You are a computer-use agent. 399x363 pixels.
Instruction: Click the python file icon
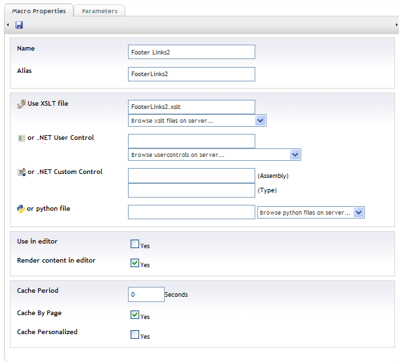pyautogui.click(x=21, y=209)
